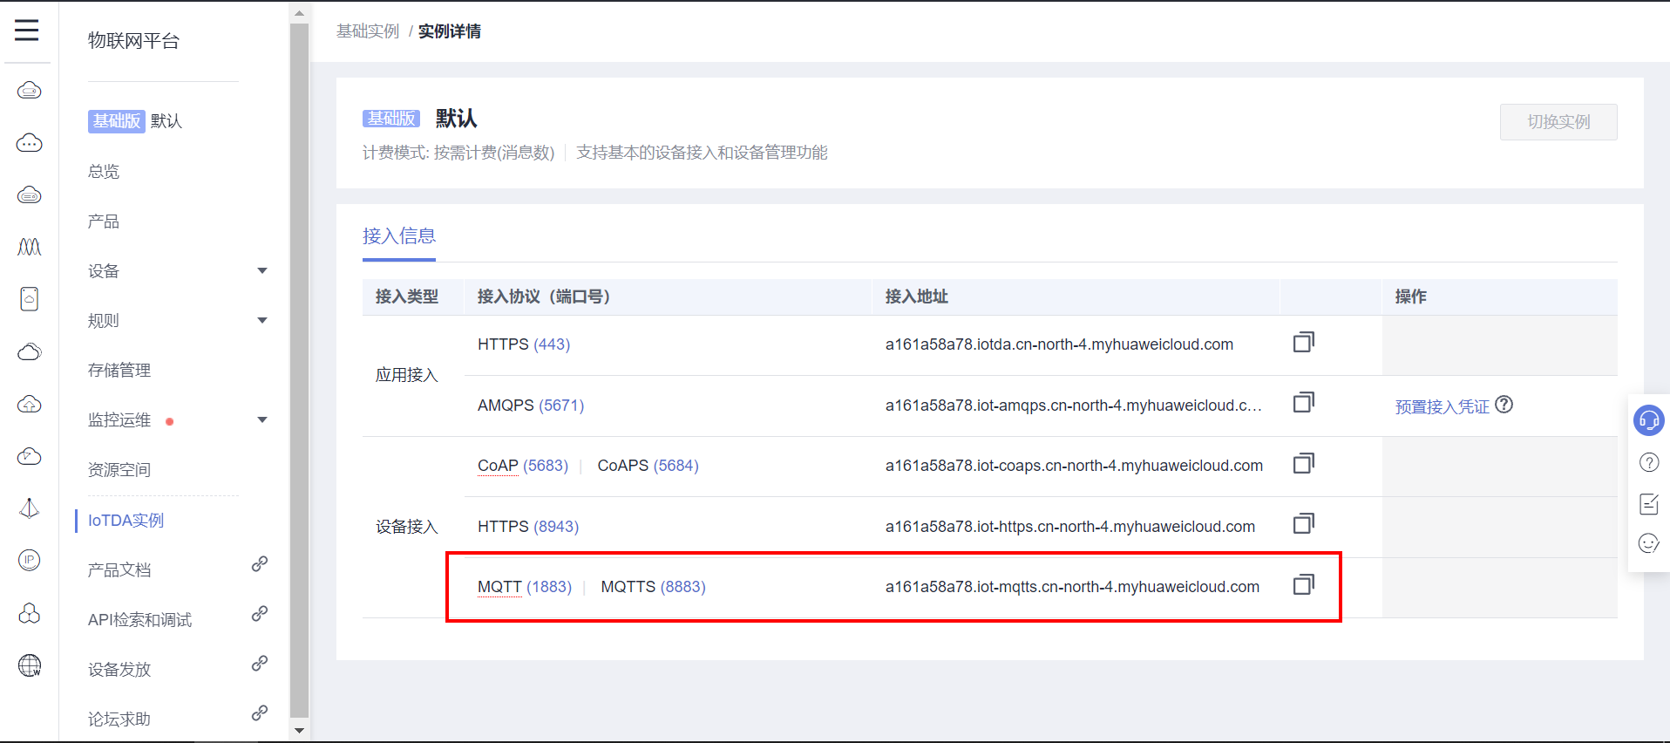Viewport: 1670px width, 743px height.
Task: Open 存储管理 in sidebar
Action: (119, 371)
